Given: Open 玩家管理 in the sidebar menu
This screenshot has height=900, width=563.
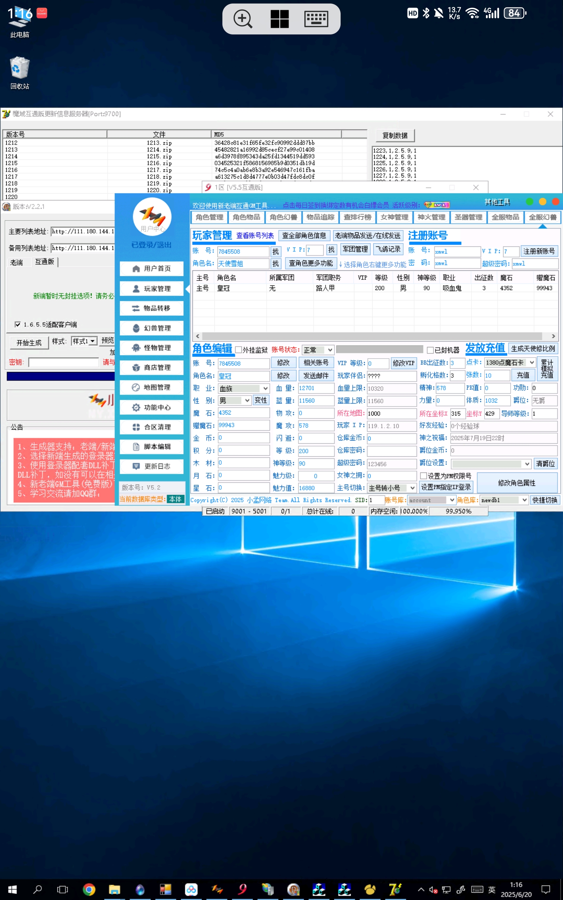Looking at the screenshot, I should coord(152,289).
